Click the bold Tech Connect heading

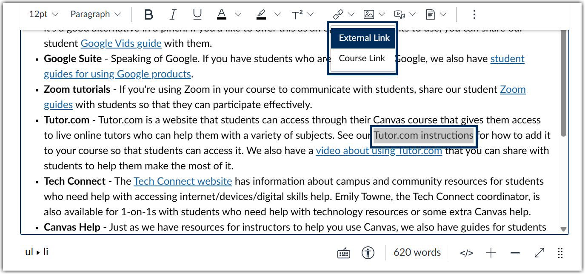click(x=74, y=181)
